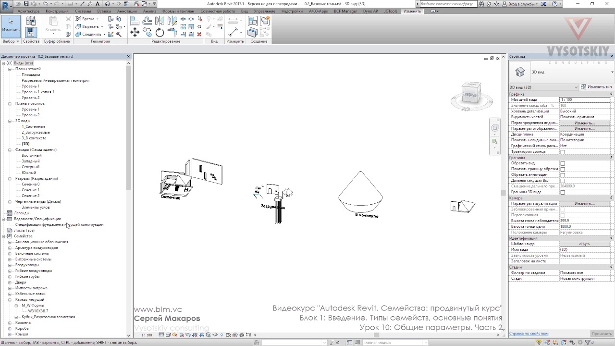Image resolution: width=615 pixels, height=346 pixels.
Task: Expand the Колонны family node
Action: pyautogui.click(x=10, y=323)
